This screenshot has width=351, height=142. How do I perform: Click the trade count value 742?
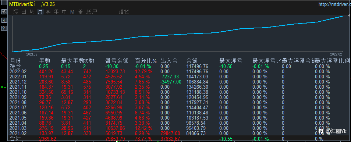(87, 71)
